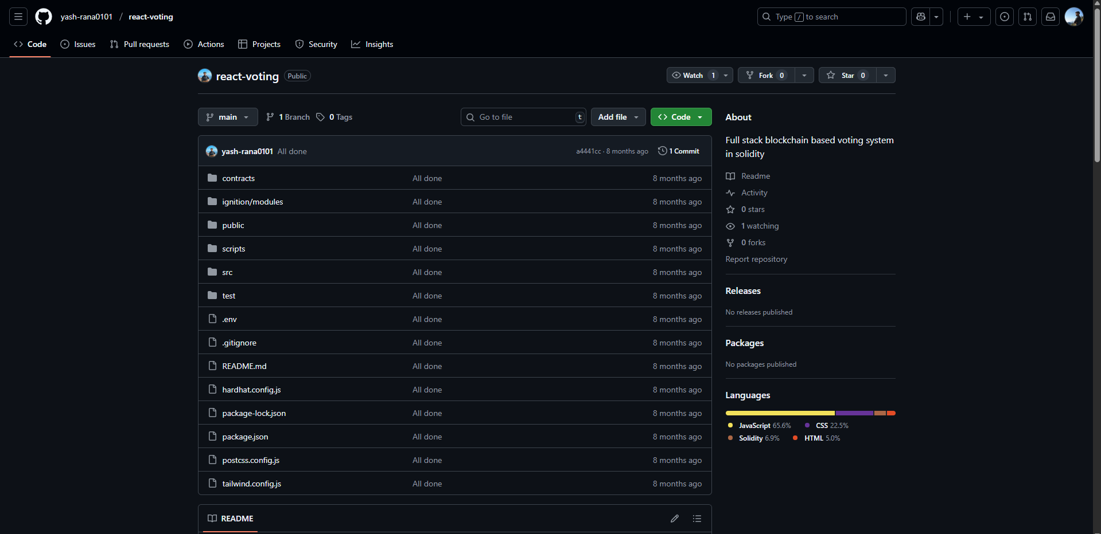Viewport: 1101px width, 534px height.
Task: Expand the Watch options arrow
Action: [x=726, y=75]
